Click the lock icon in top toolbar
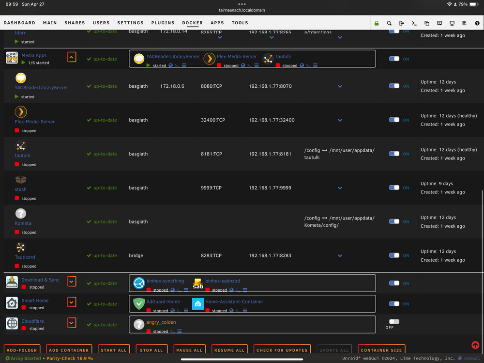484x363 pixels. coord(376,23)
